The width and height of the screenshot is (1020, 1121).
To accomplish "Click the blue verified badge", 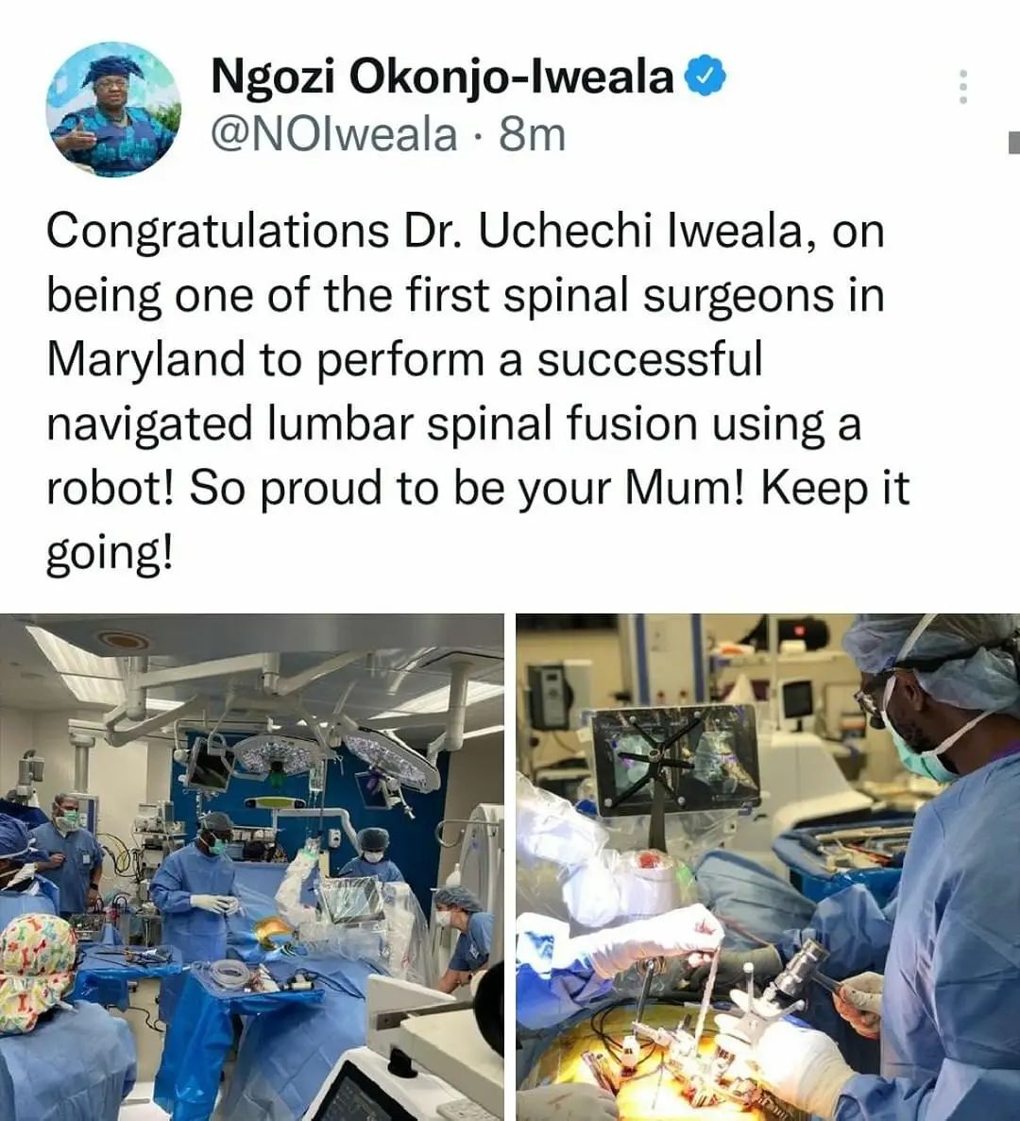I will pyautogui.click(x=704, y=78).
